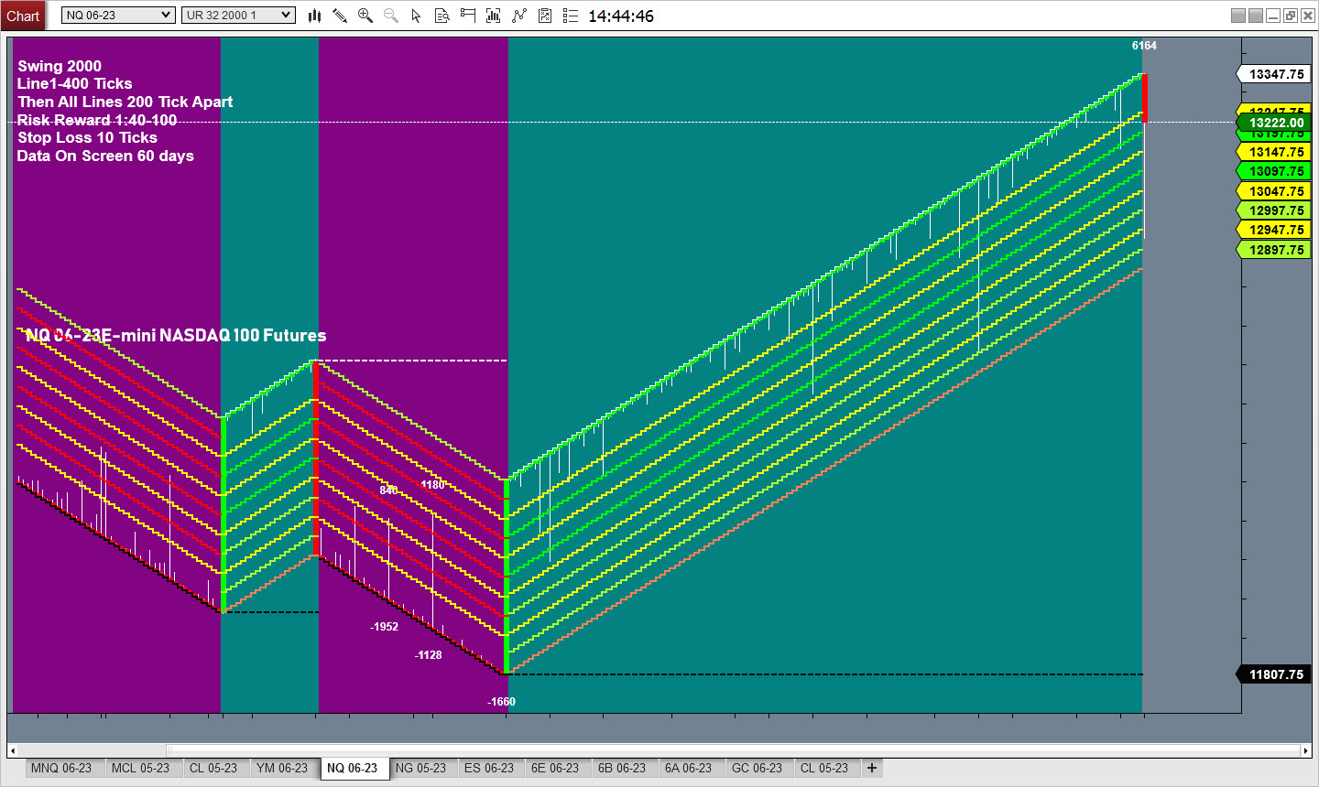Open the UR 32 2000 1 interval dropdown
Screen dimensions: 1319x787
coord(238,16)
